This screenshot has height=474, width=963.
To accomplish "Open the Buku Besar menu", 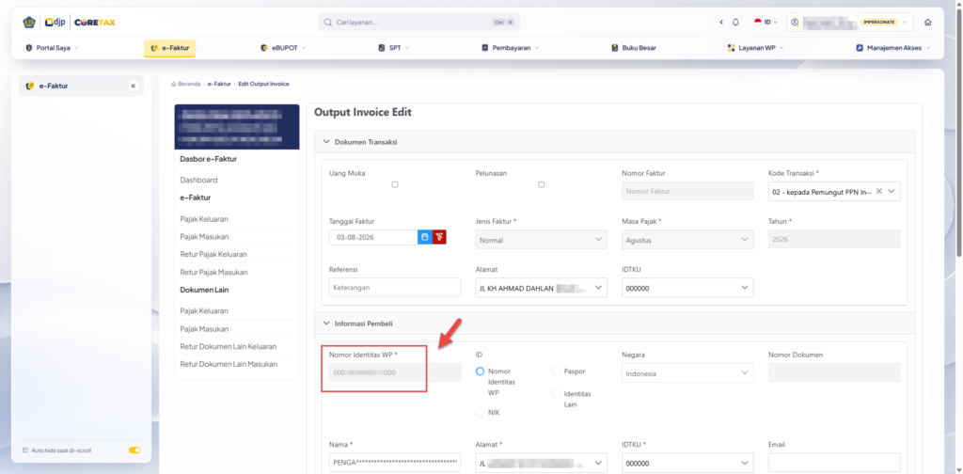I will pyautogui.click(x=634, y=48).
